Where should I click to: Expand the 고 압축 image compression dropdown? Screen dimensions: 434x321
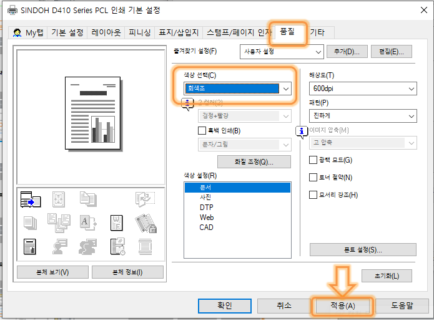click(x=363, y=143)
